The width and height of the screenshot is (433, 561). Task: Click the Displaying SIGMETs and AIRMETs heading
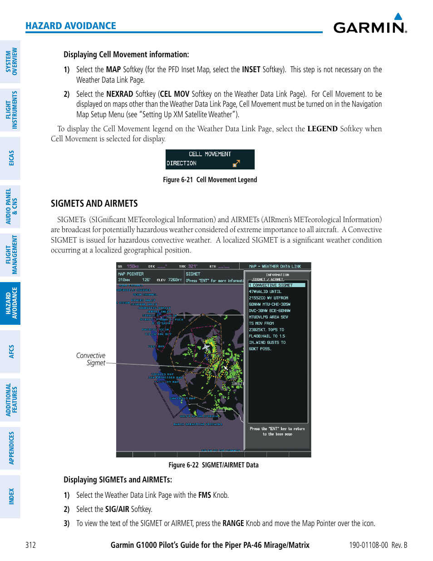[118, 480]
